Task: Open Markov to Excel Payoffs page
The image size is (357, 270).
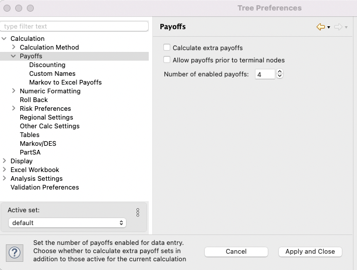Action: (65, 82)
